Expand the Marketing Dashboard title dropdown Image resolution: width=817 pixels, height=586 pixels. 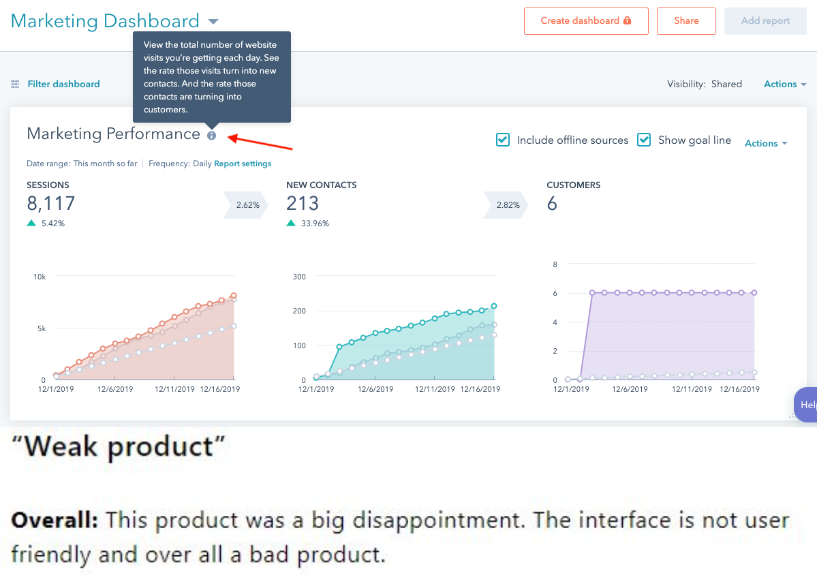(213, 22)
